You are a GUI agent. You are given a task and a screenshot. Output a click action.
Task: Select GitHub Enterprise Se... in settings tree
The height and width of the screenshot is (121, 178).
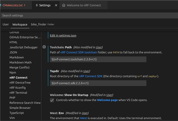point(25,37)
